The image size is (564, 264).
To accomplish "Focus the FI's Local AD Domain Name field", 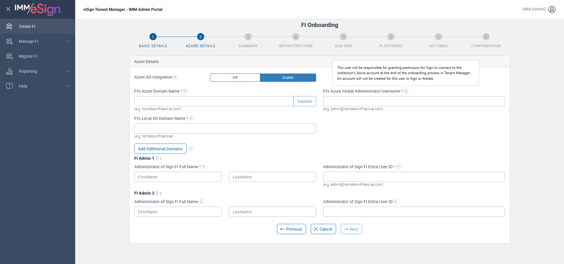I will (x=225, y=129).
